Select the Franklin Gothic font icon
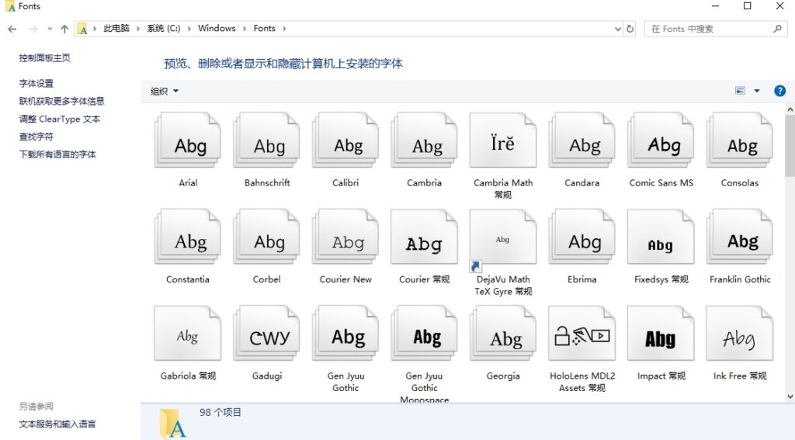795x440 pixels. (x=740, y=237)
